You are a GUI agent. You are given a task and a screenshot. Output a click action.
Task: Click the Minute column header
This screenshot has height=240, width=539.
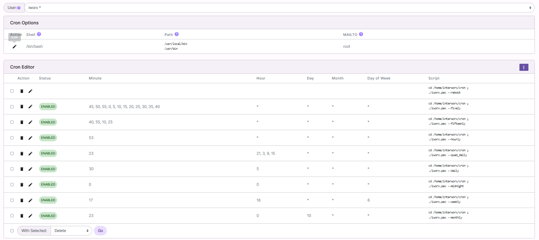(x=95, y=78)
